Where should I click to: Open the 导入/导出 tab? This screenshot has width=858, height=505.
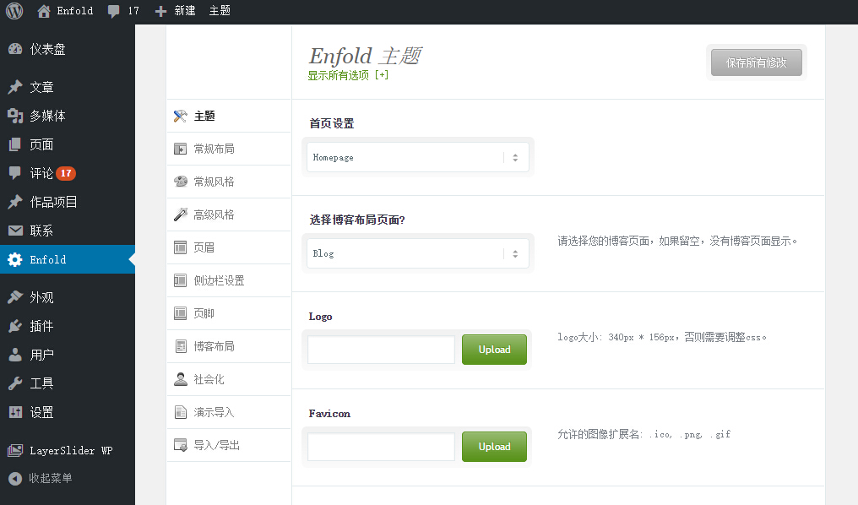(216, 445)
